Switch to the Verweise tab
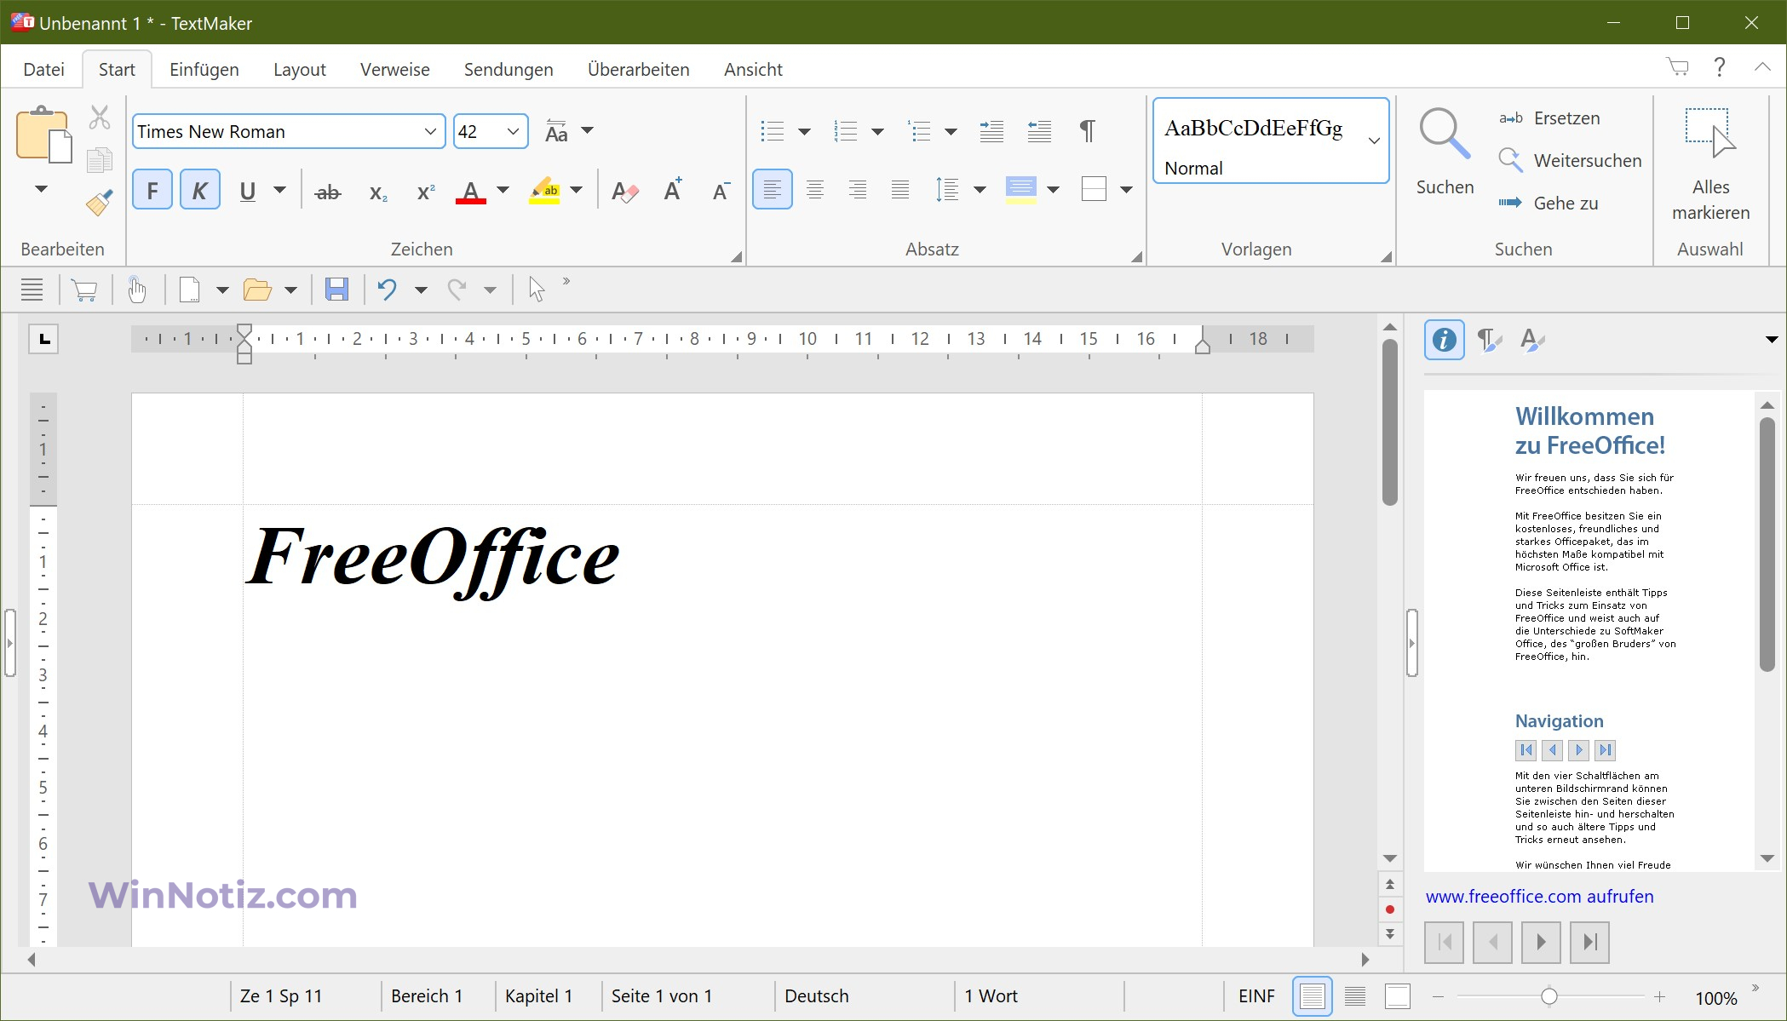 [x=394, y=69]
